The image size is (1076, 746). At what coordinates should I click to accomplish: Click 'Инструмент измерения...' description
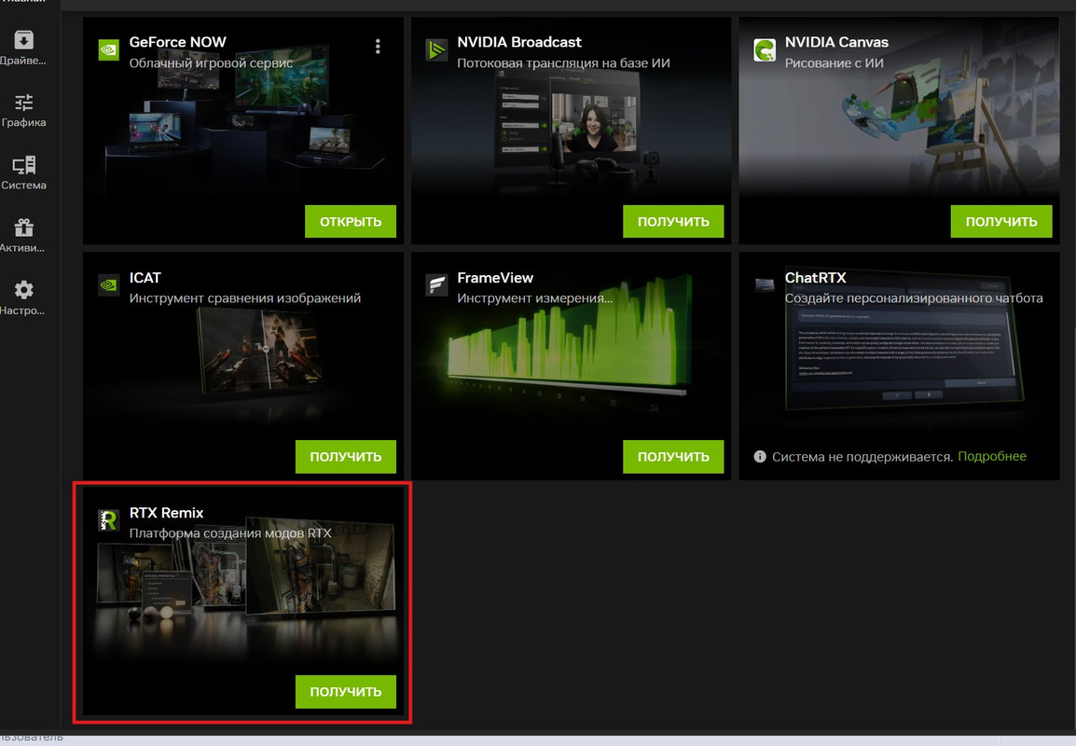tap(534, 298)
